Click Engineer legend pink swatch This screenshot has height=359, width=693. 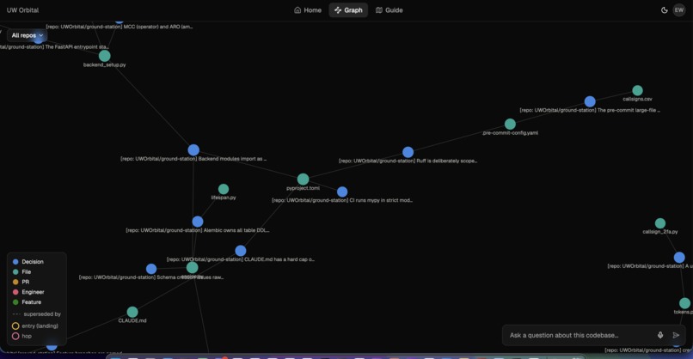(15, 292)
